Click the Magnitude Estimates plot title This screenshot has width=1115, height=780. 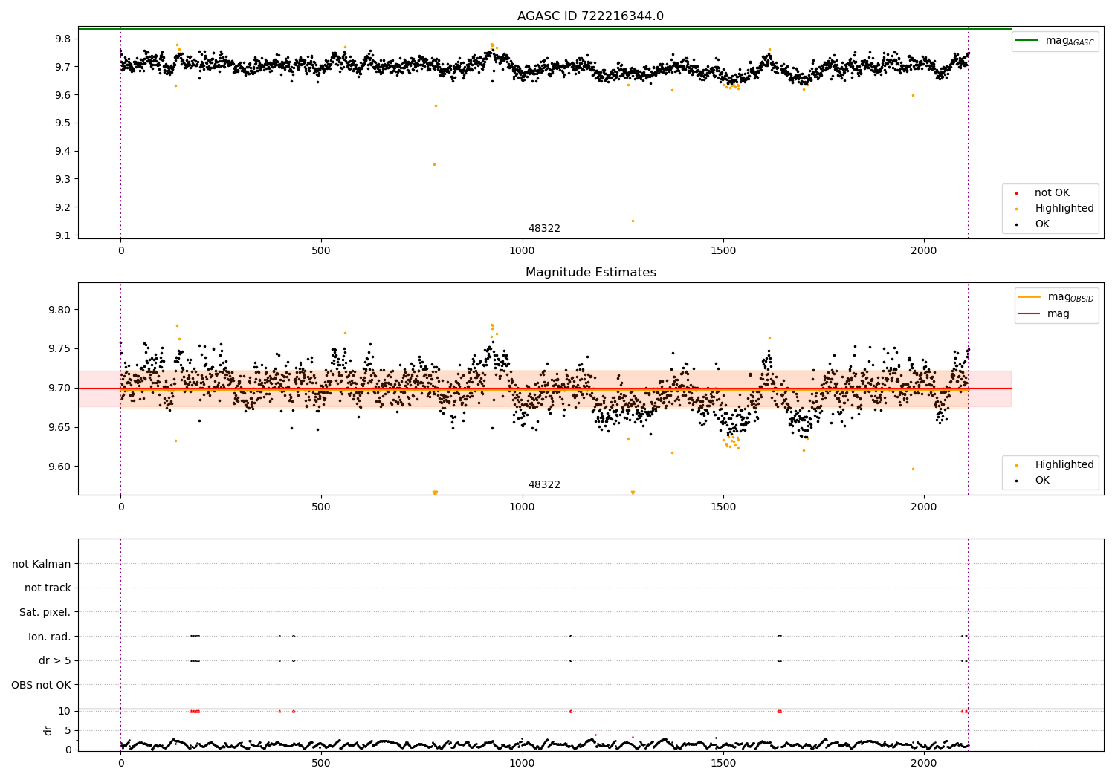[x=590, y=273]
